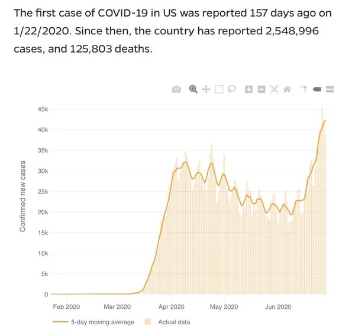This screenshot has width=355, height=336.
Task: Choose the Box Select tool
Action: pyautogui.click(x=219, y=89)
